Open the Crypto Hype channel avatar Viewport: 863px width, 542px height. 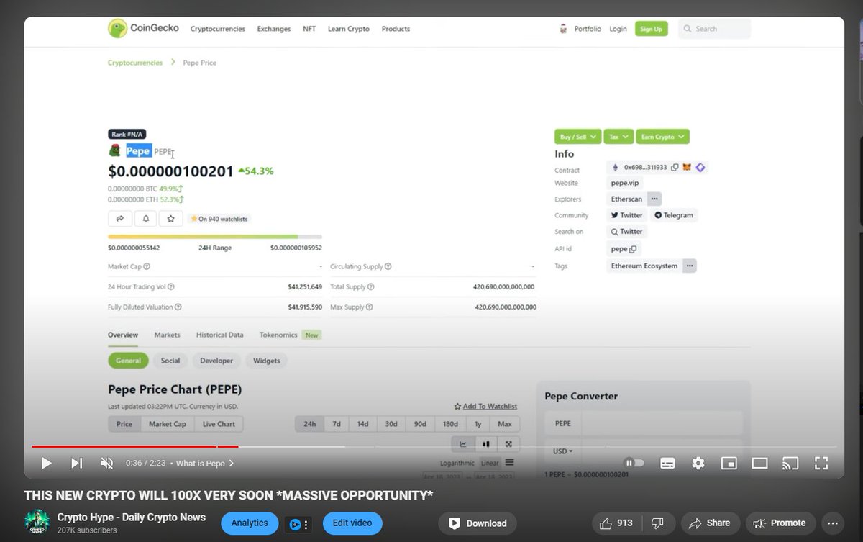[37, 523]
